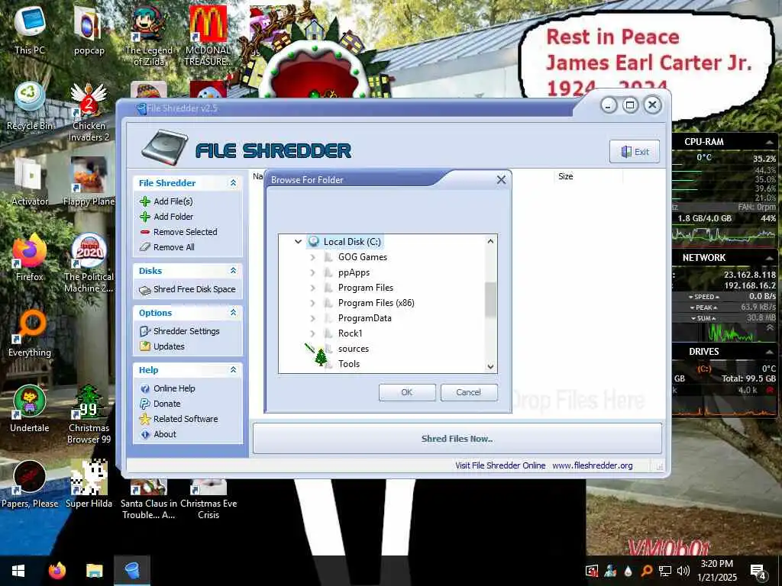Viewport: 782px width, 586px height.
Task: Click the Related Software star icon
Action: pos(144,419)
